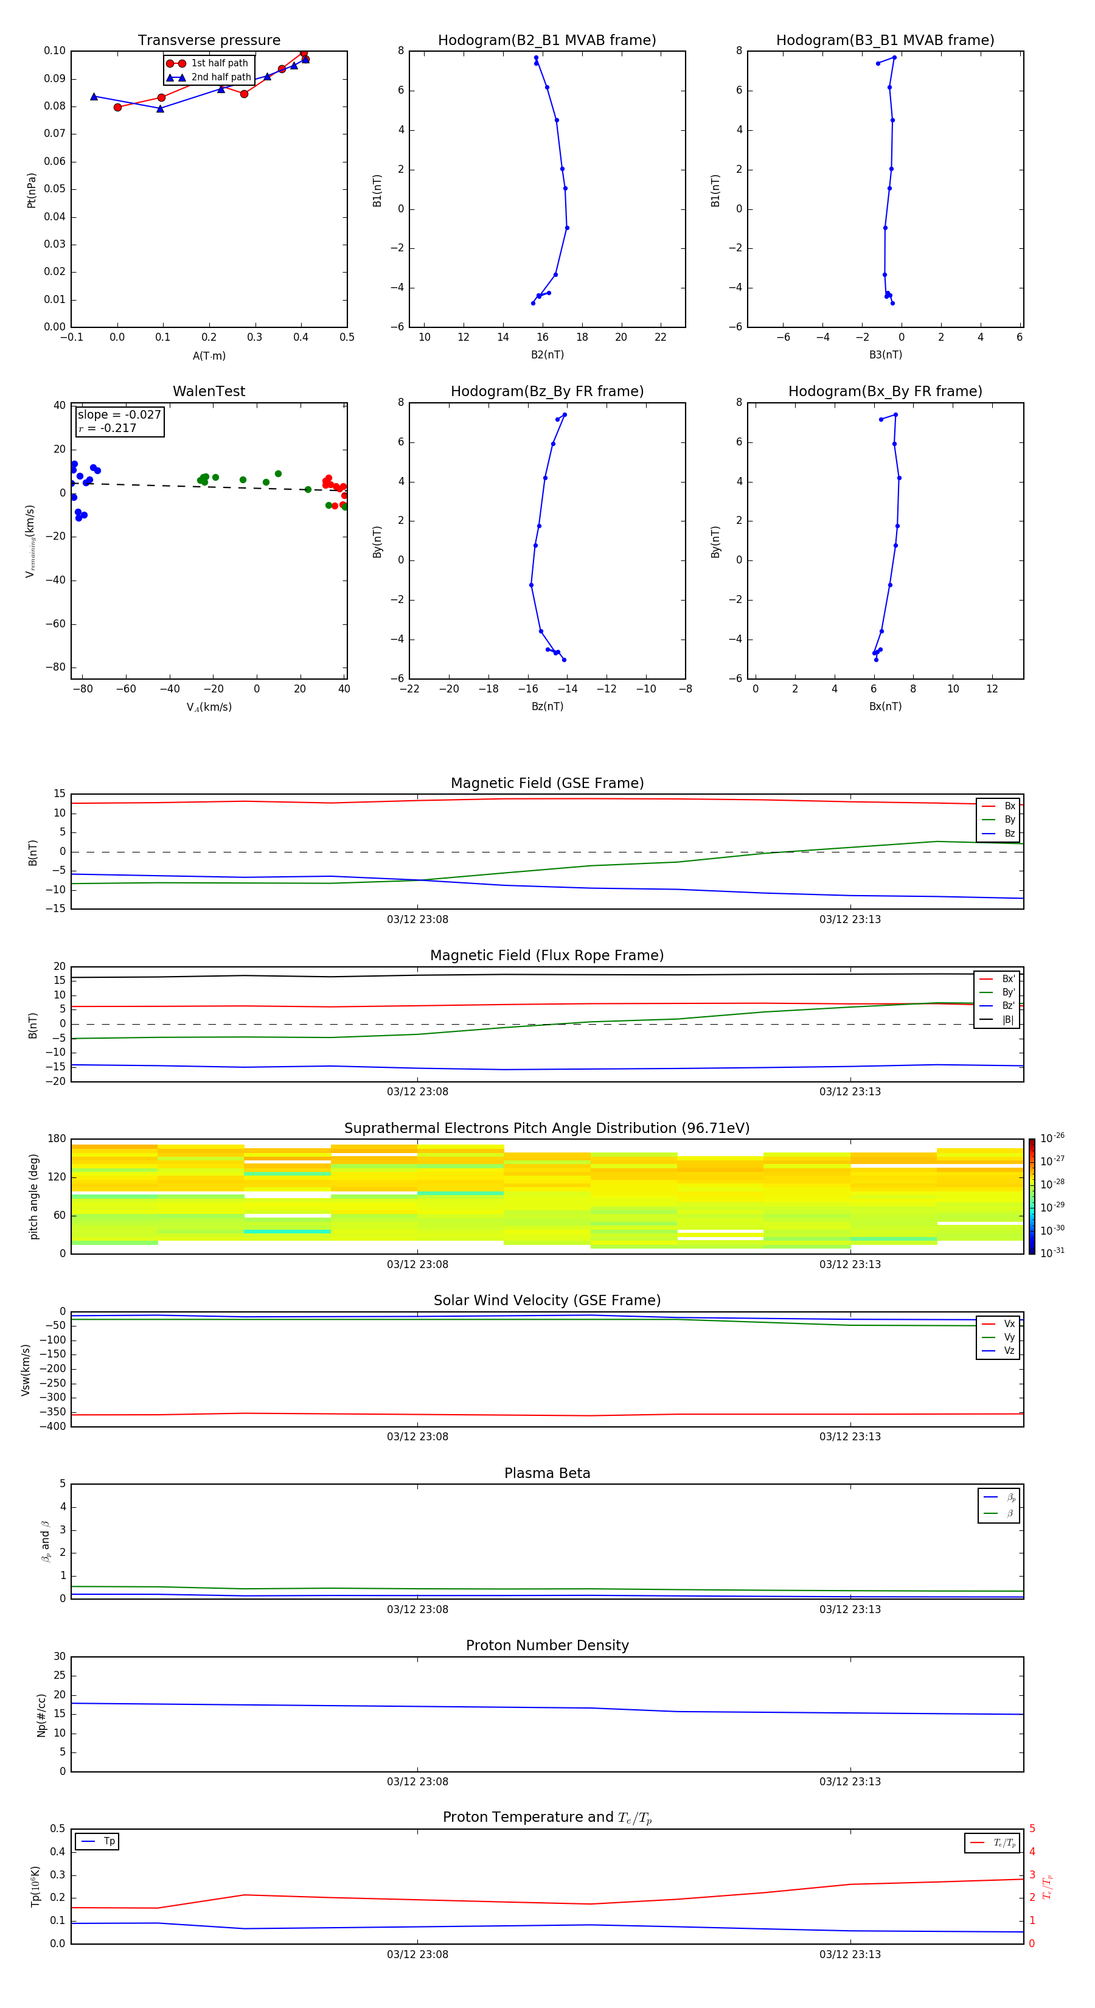Image resolution: width=1095 pixels, height=2008 pixels.
Task: Select the slope and r annotation box in WalenTest
Action: (x=119, y=422)
